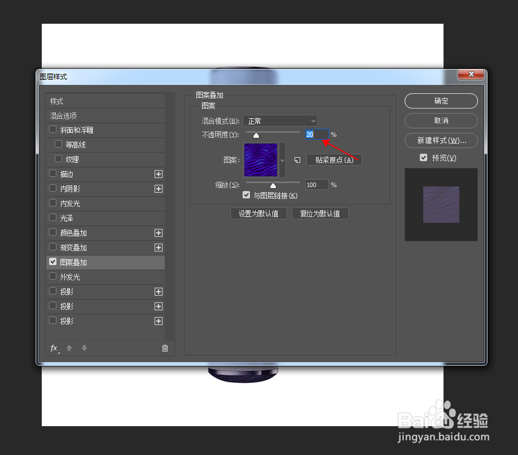Viewport: 518px width, 455px height.
Task: Enable 外发光 checkbox
Action: (53, 276)
